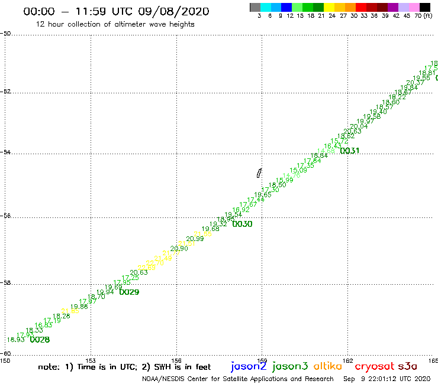
Task: Click the -52 latitude axis label
Action: tap(5, 92)
